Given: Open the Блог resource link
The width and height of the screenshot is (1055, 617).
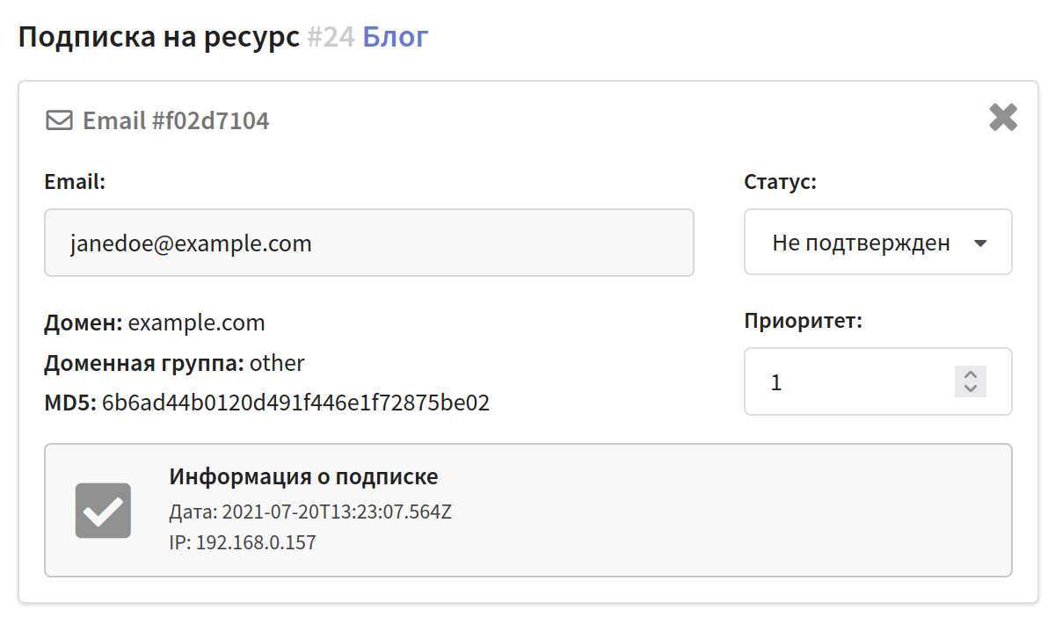Looking at the screenshot, I should [395, 38].
